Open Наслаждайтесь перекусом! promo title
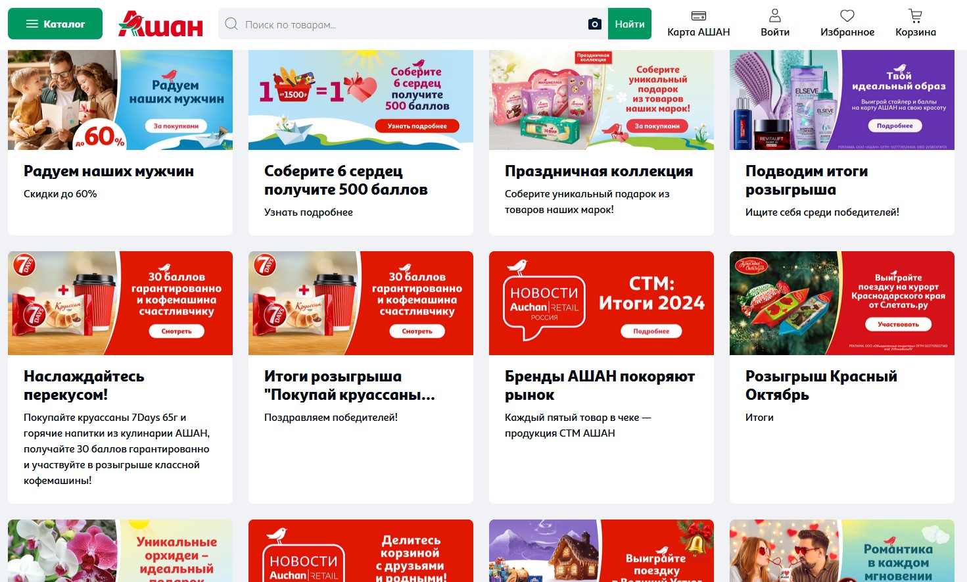Screen dimensions: 967x582 (x=84, y=385)
